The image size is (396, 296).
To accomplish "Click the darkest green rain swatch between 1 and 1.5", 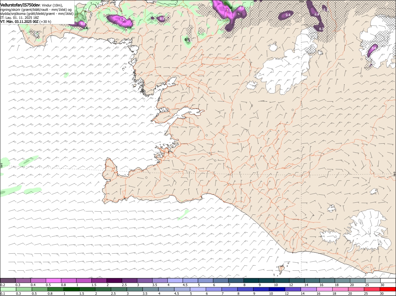I will coord(71,289).
